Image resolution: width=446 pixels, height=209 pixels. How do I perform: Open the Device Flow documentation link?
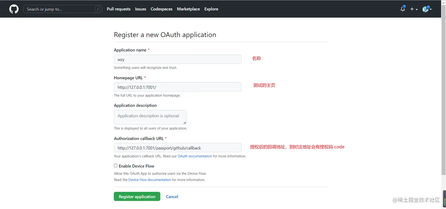pyautogui.click(x=150, y=180)
